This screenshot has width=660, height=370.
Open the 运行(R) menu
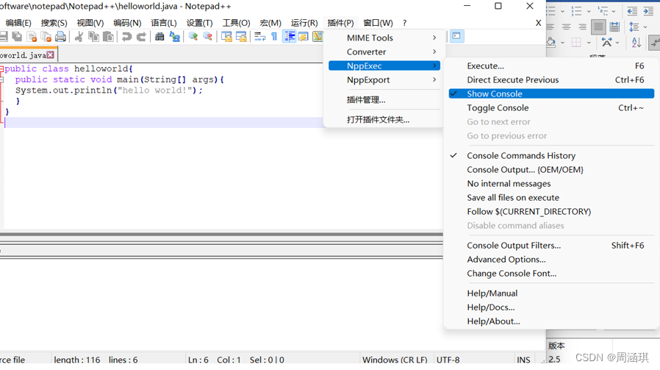304,23
